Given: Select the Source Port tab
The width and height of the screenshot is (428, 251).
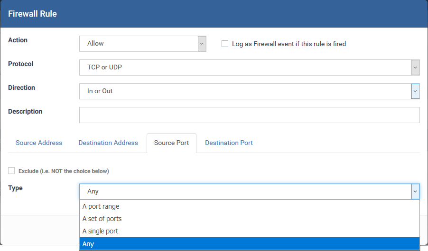Looking at the screenshot, I should click(171, 143).
